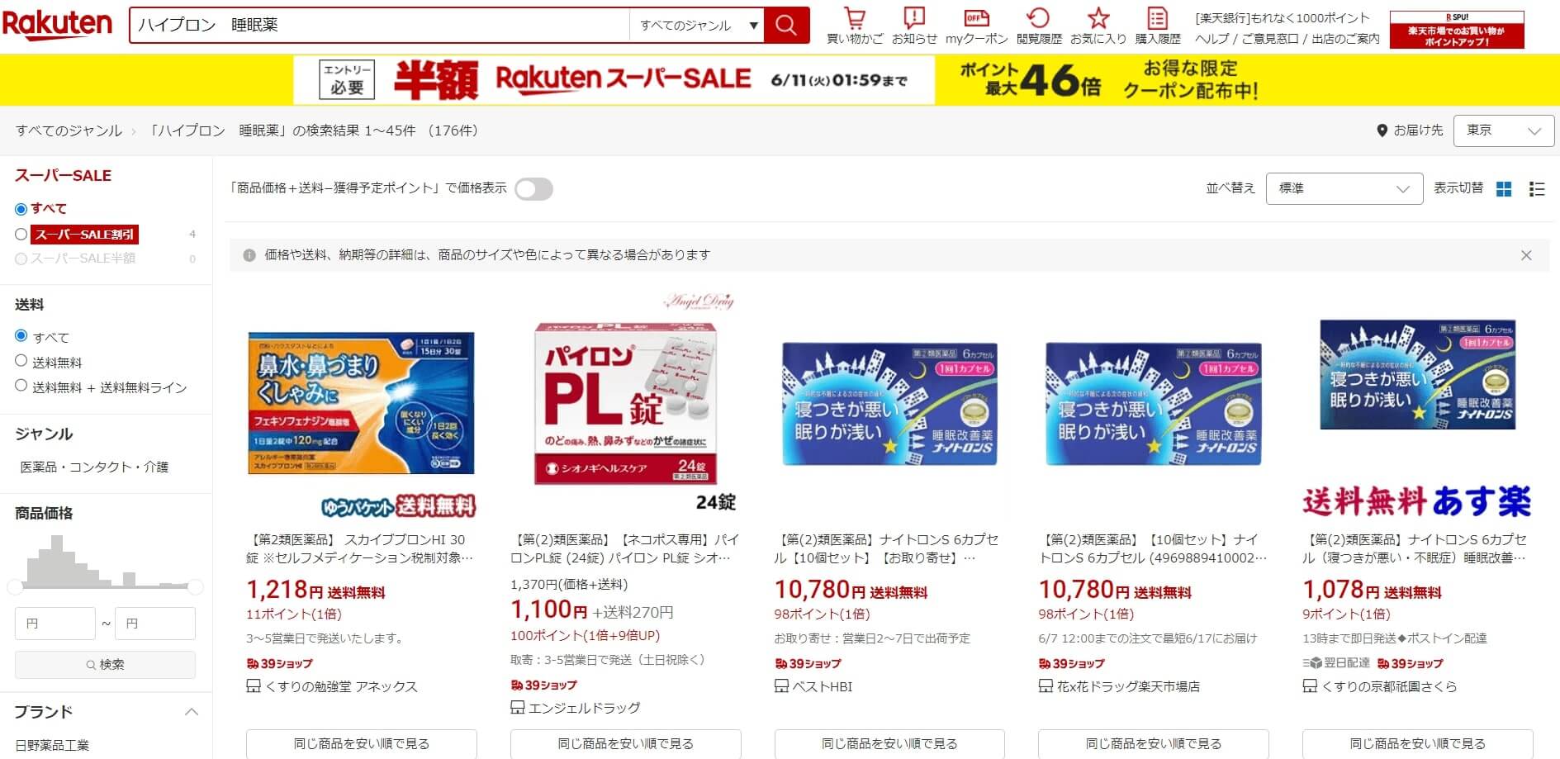The image size is (1560, 759).
Task: Toggle price display with shipping and points
Action: pos(533,189)
